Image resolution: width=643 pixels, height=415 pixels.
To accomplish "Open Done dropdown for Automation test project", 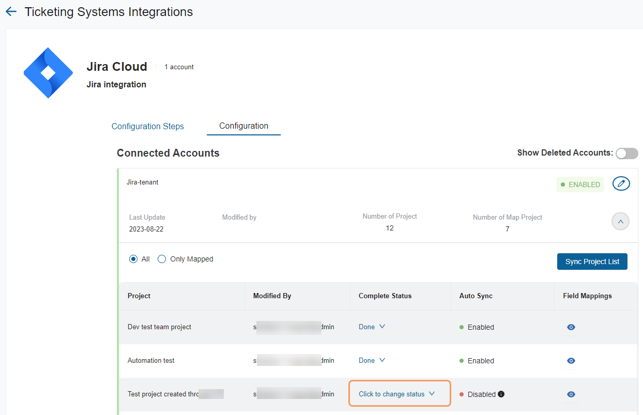I will pos(371,360).
